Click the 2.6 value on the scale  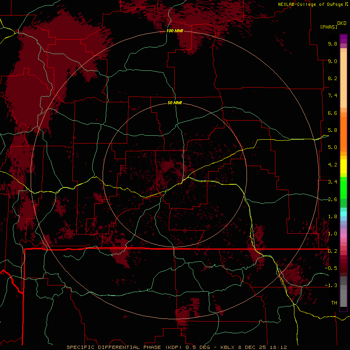click(332, 199)
